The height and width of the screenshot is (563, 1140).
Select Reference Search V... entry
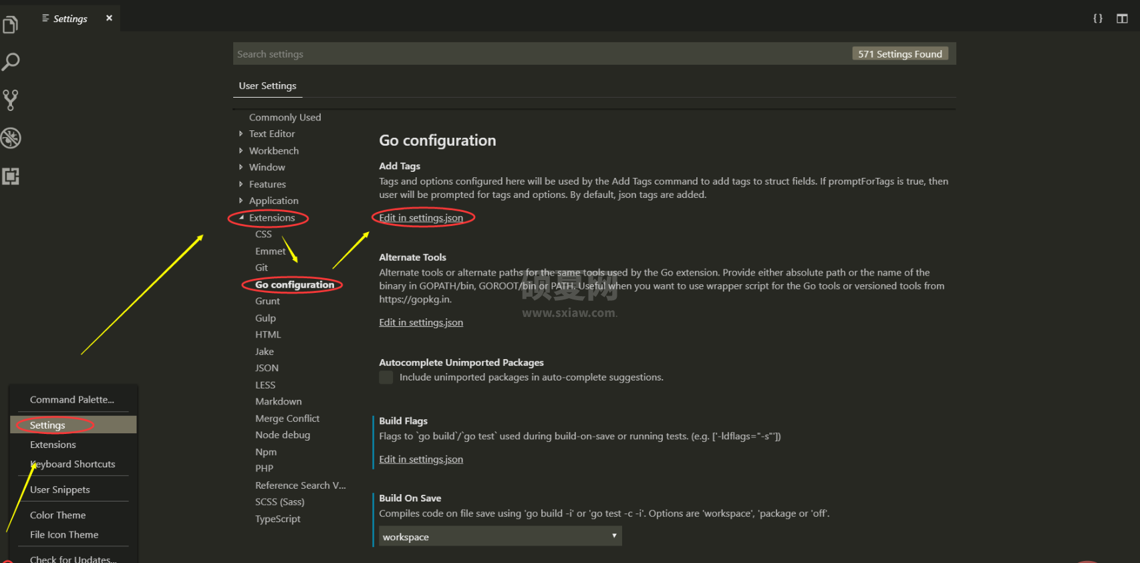[300, 485]
